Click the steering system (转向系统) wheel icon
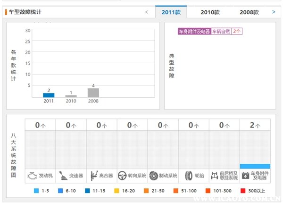 click(122, 175)
